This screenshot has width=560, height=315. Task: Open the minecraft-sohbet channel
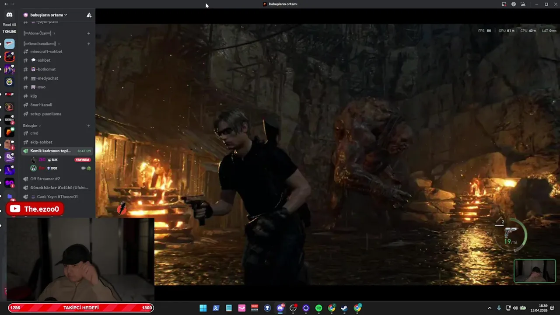(57, 52)
